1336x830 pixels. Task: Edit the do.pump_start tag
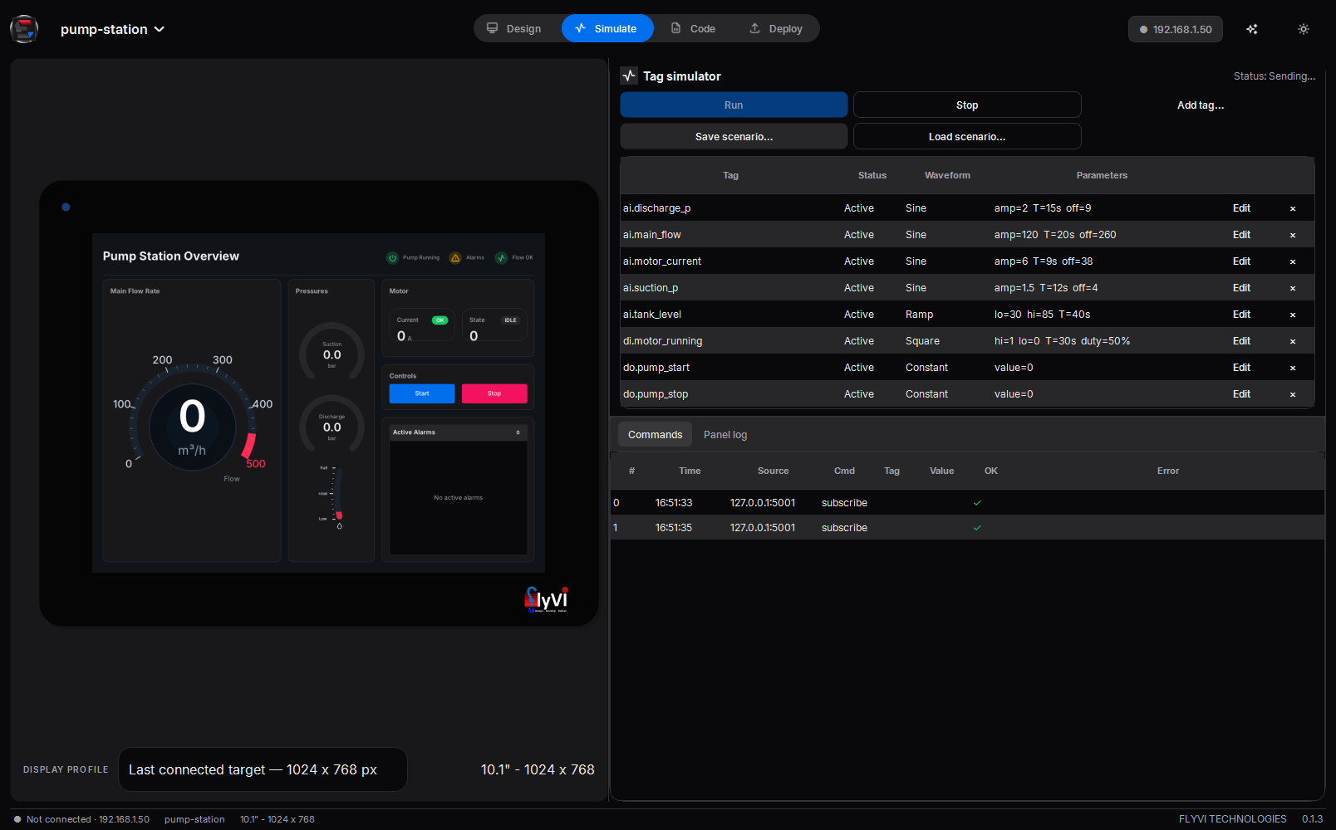[x=1241, y=368]
